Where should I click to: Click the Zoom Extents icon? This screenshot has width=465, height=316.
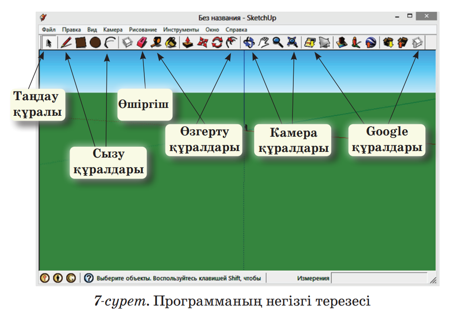[292, 43]
